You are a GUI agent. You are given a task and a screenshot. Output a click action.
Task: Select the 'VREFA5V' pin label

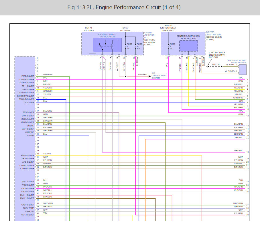(29, 212)
